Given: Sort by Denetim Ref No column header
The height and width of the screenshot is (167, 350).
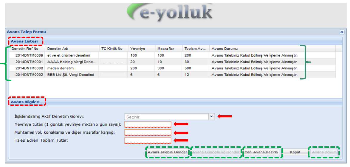Looking at the screenshot, I should coord(27,49).
